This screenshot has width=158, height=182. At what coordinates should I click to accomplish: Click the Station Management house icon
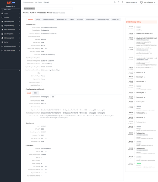point(2,30)
